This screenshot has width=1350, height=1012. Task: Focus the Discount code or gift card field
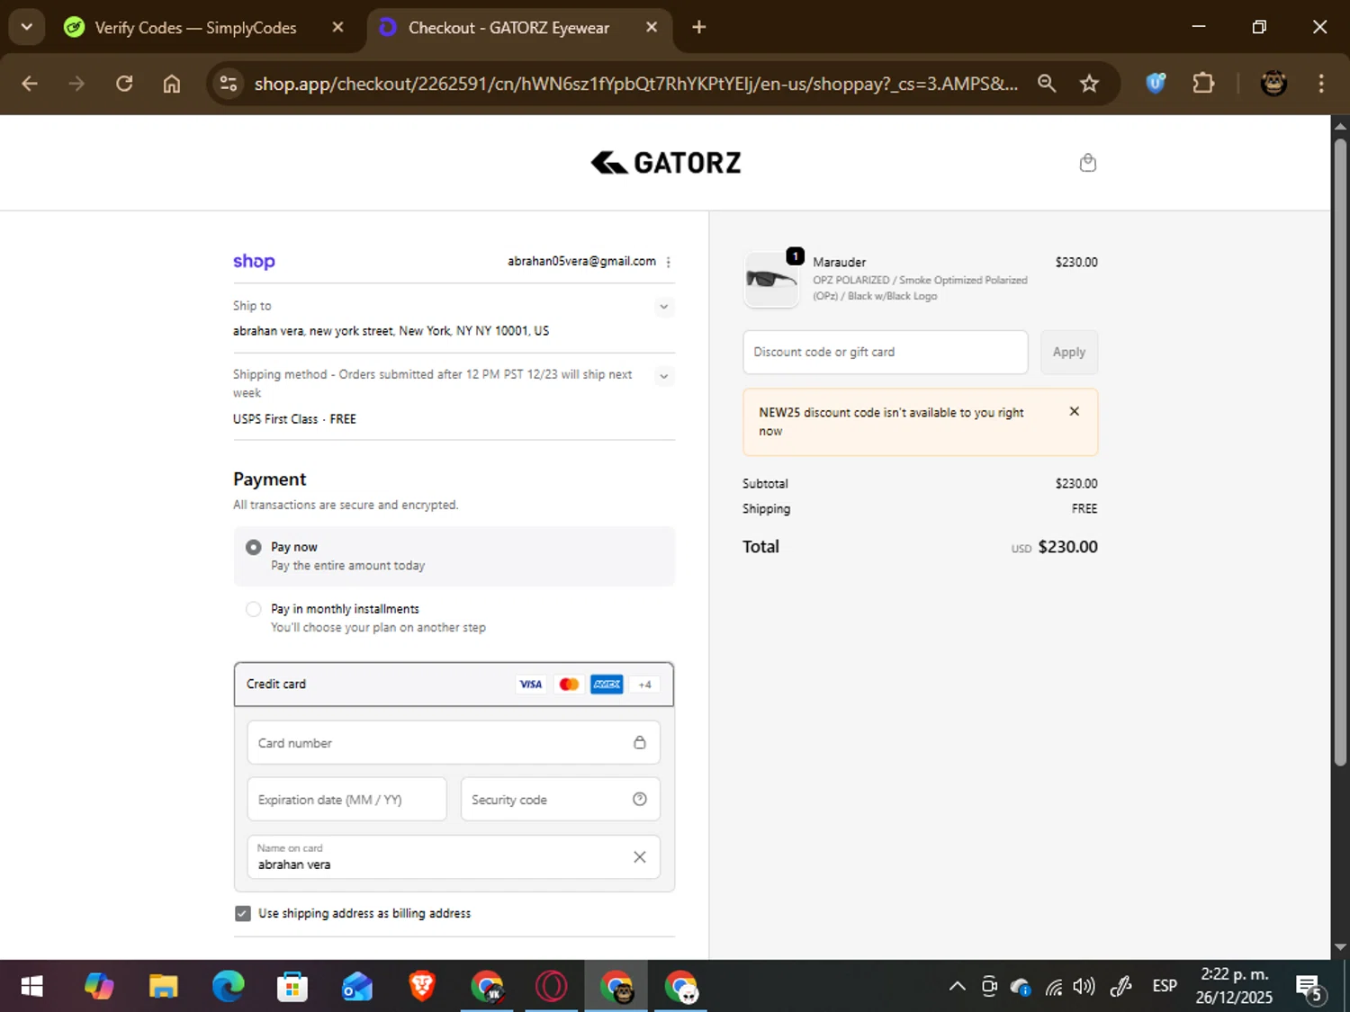point(886,352)
